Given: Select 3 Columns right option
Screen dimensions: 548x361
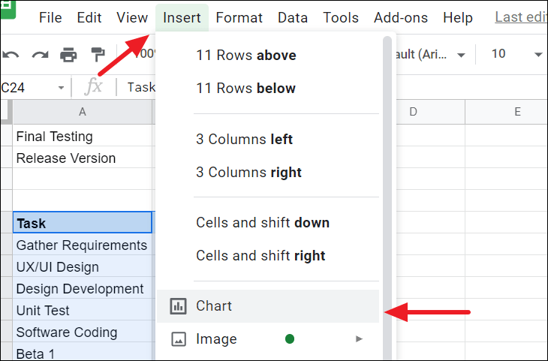Looking at the screenshot, I should pyautogui.click(x=248, y=172).
